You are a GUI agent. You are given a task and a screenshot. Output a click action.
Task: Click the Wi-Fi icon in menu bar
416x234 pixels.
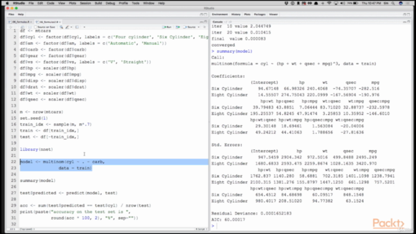pos(330,3)
